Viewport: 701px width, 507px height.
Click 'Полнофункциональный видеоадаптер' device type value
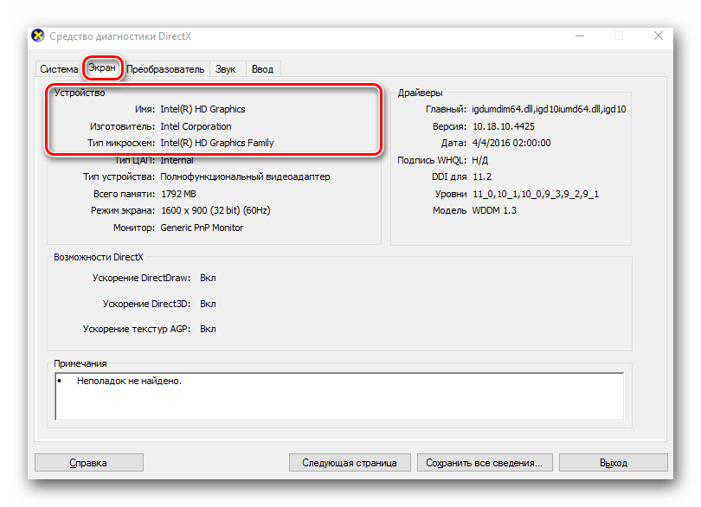click(245, 176)
